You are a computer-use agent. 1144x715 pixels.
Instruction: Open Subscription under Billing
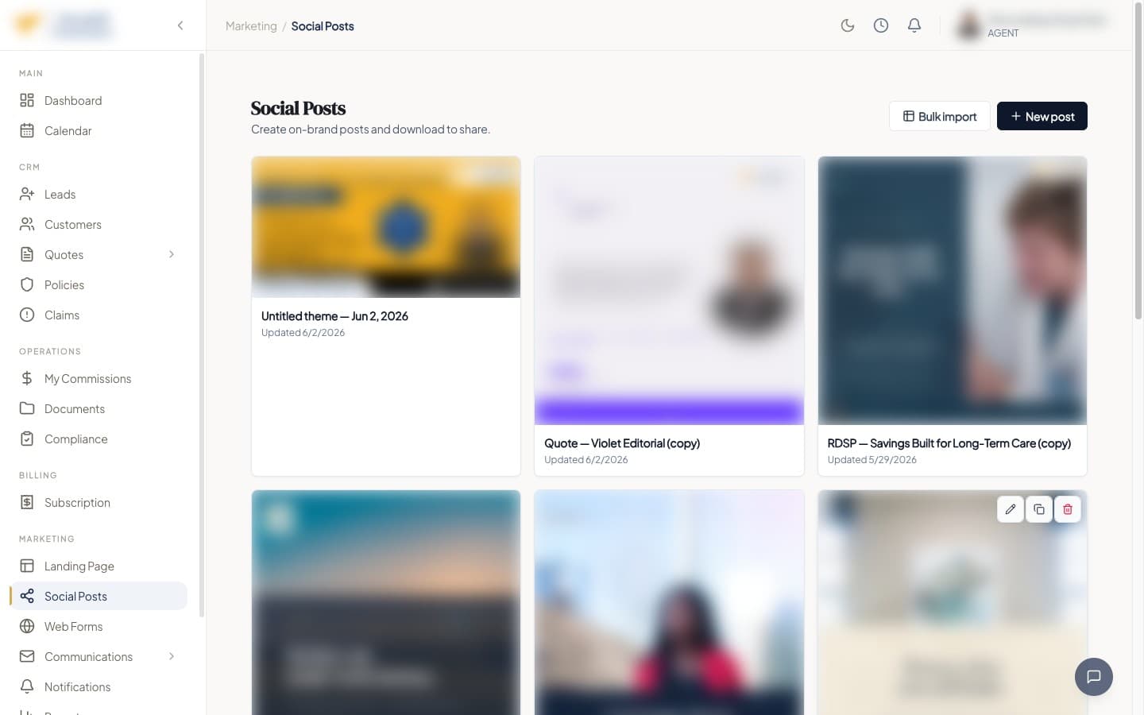coord(99,502)
